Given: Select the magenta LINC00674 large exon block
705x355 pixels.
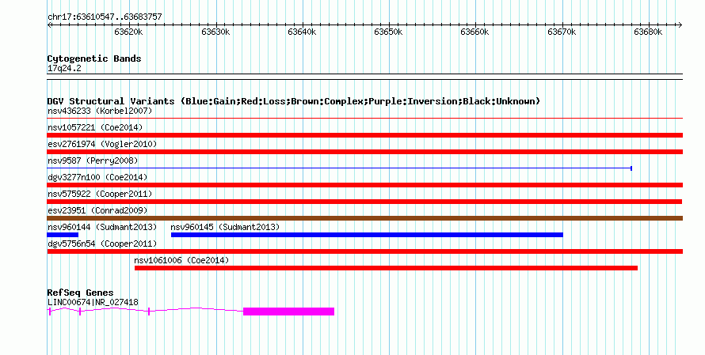Looking at the screenshot, I should pyautogui.click(x=288, y=312).
